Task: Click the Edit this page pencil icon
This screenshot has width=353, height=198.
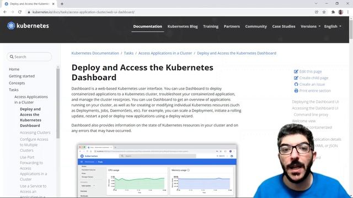Action: pyautogui.click(x=296, y=71)
